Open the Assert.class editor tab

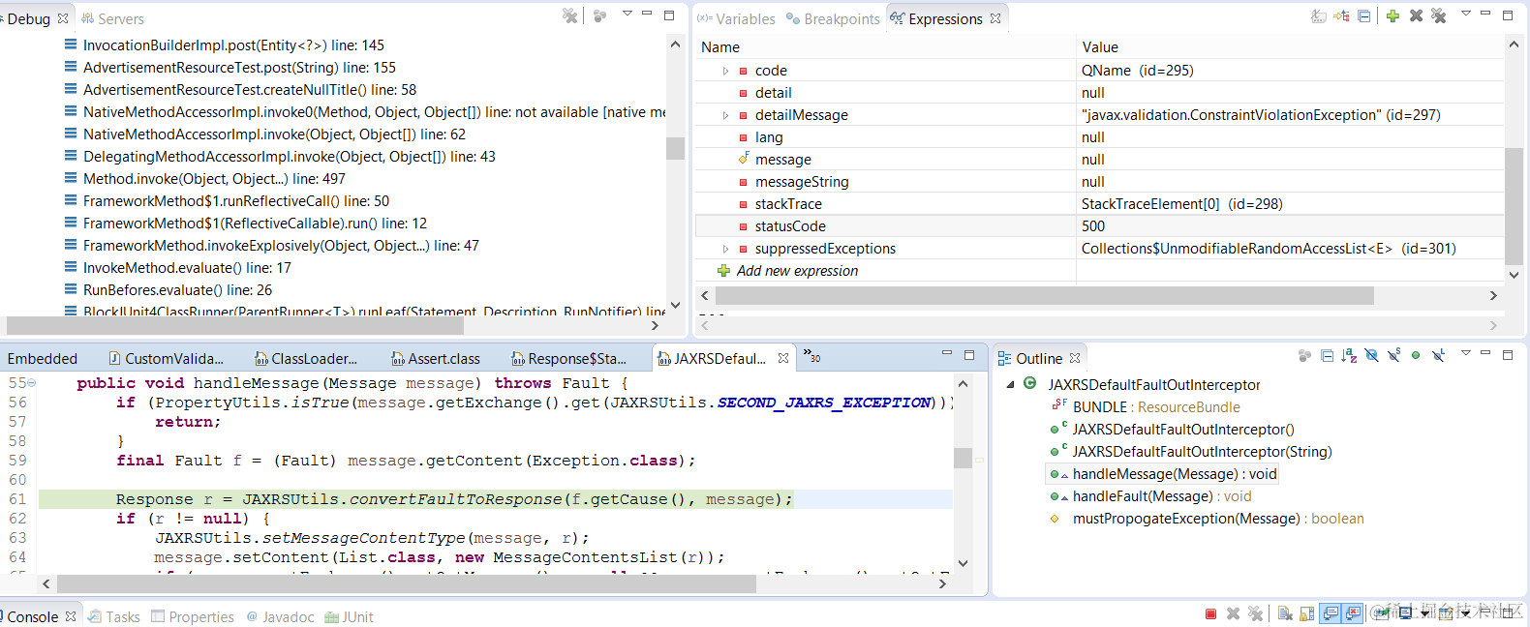pos(436,358)
